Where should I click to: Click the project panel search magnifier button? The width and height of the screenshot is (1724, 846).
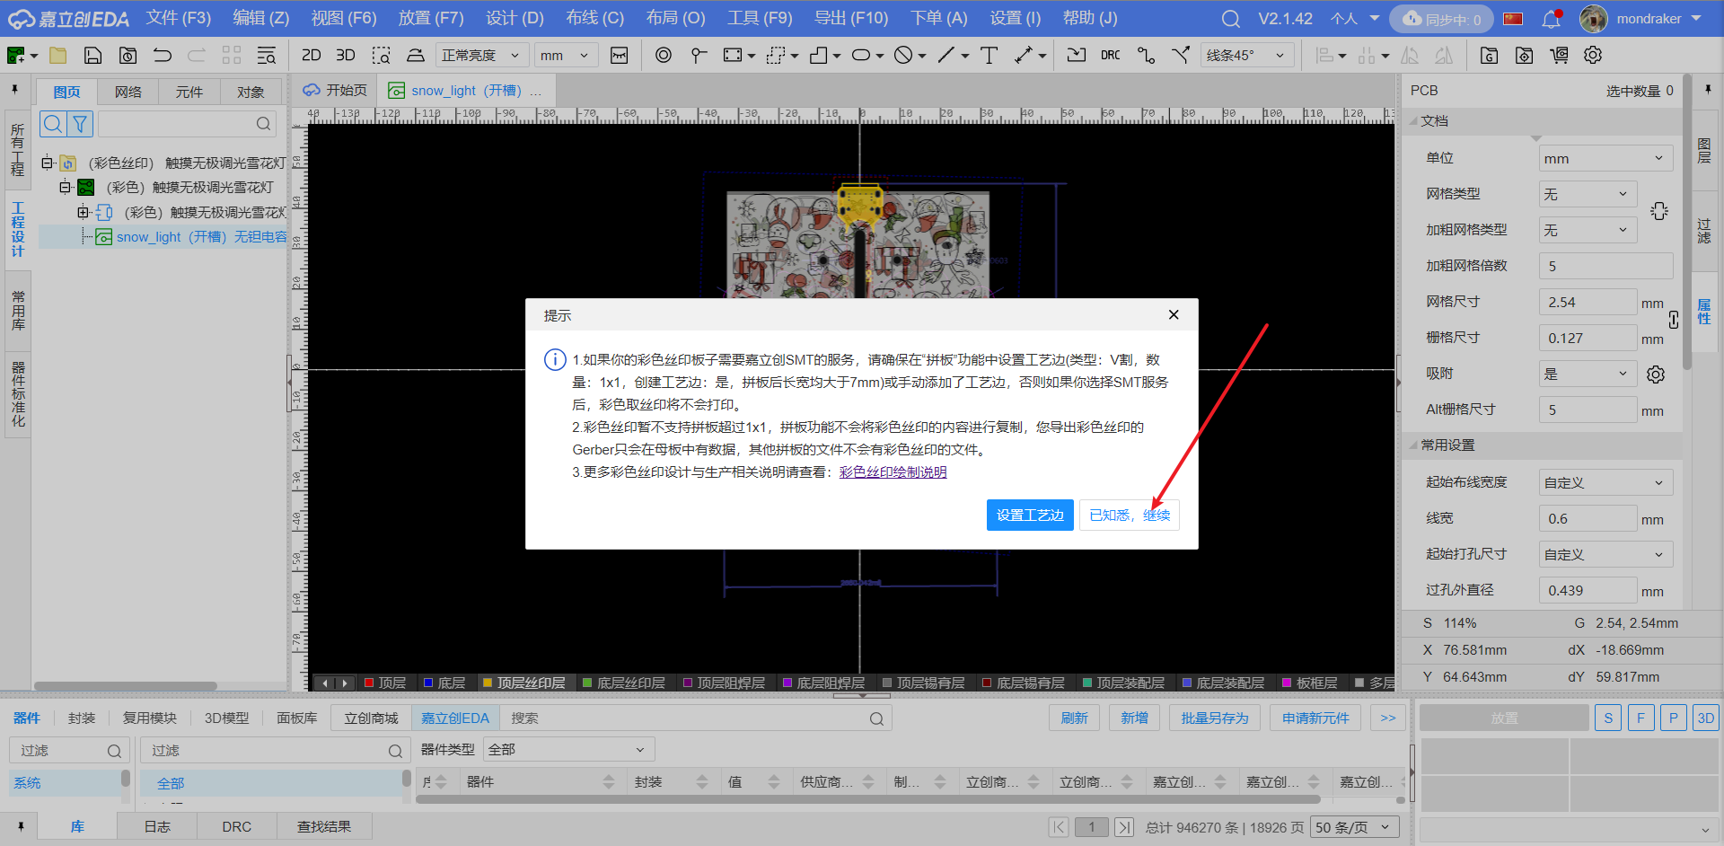[x=53, y=124]
